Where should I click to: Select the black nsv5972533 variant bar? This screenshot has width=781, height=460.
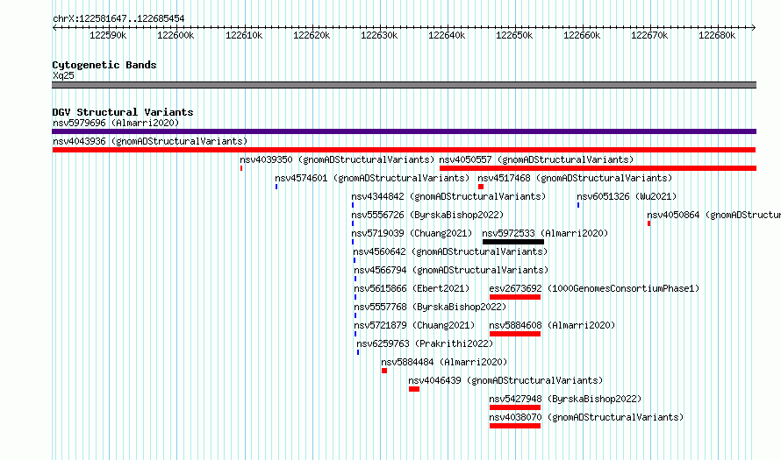[513, 242]
